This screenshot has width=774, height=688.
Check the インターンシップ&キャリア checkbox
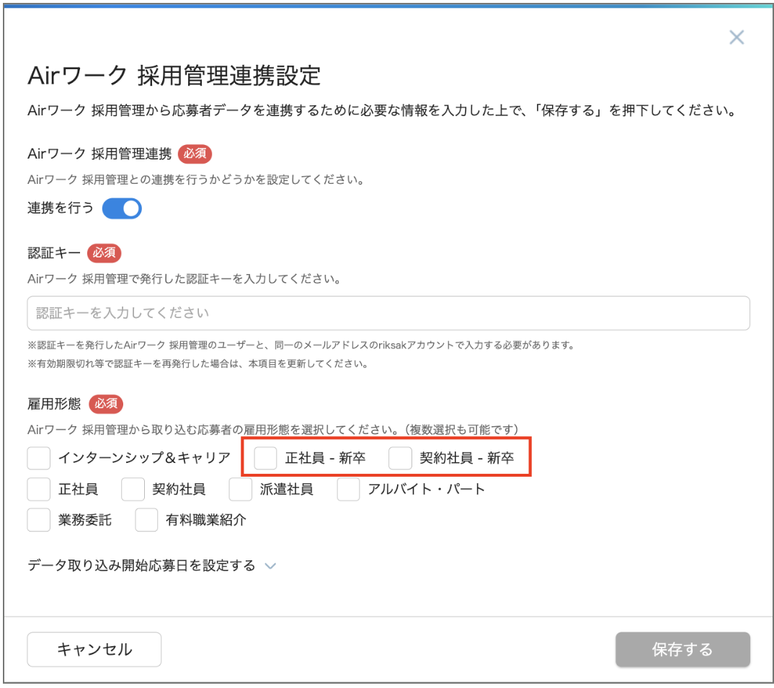pyautogui.click(x=39, y=458)
